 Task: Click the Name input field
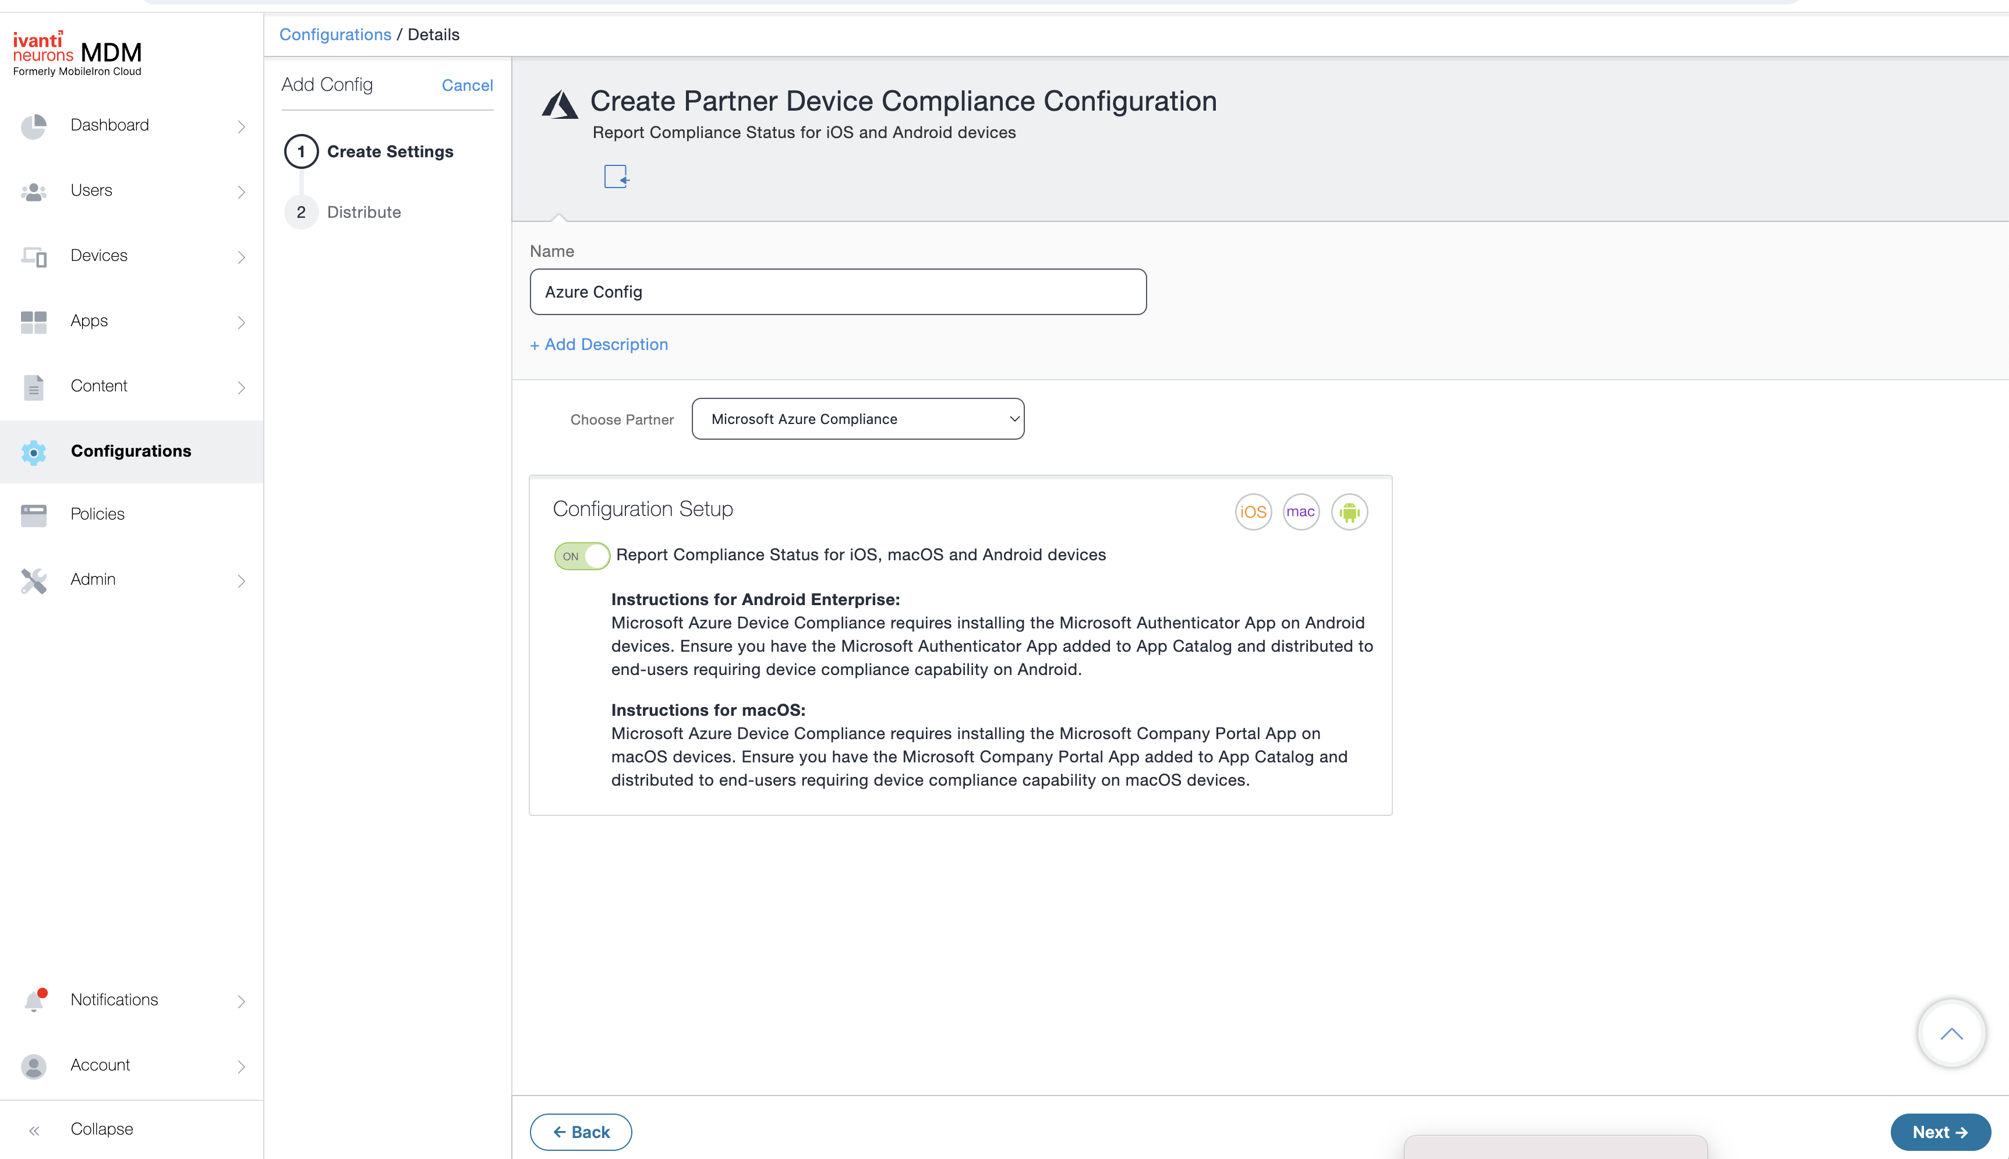coord(838,291)
